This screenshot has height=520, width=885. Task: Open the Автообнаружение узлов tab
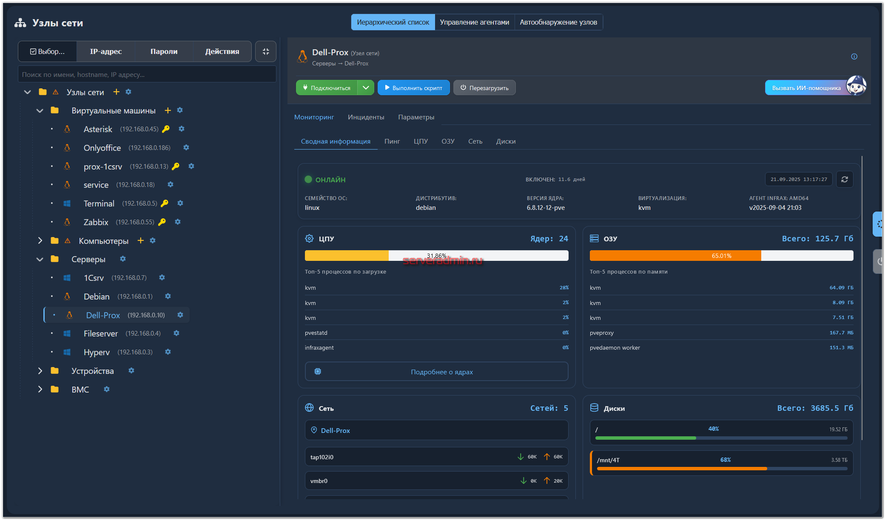(x=558, y=22)
